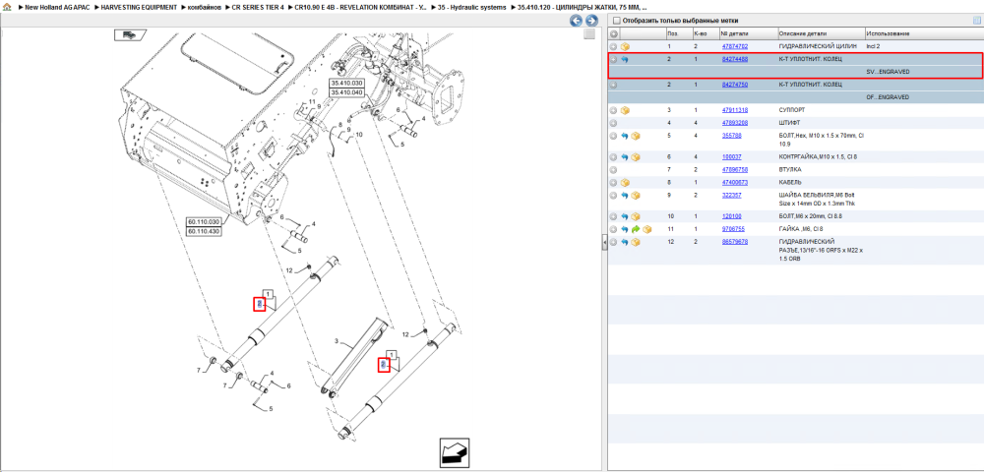Viewport: 984px width, 472px height.
Task: Open part number link 84274488
Action: click(x=734, y=60)
